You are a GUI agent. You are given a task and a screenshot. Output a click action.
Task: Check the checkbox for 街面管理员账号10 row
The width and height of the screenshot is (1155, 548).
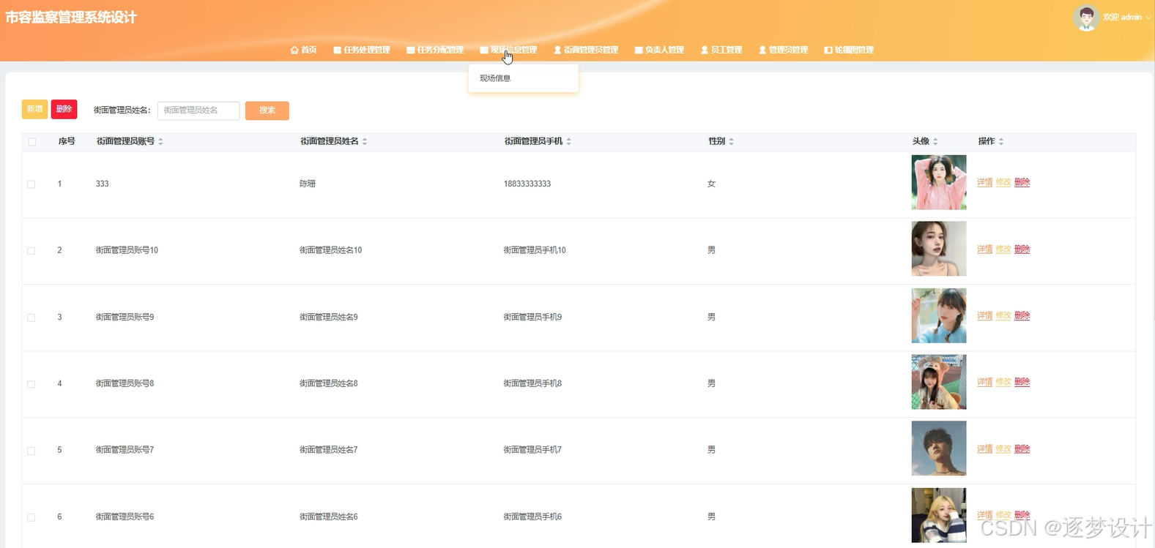pos(31,251)
